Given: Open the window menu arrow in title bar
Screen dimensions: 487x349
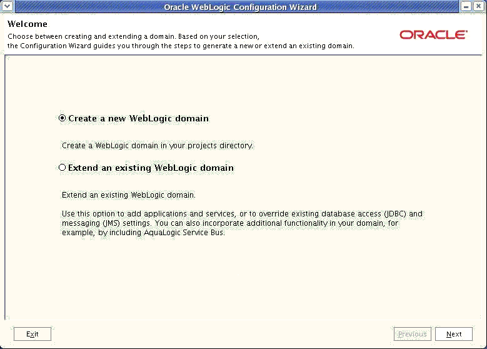Looking at the screenshot, I should coord(8,6).
